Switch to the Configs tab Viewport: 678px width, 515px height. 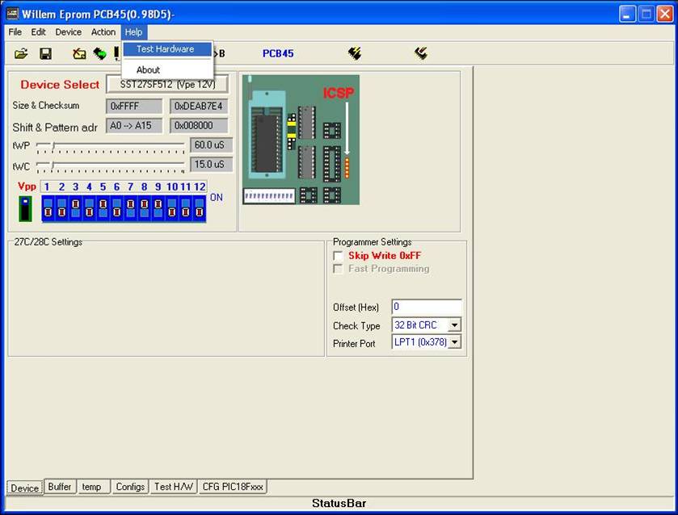tap(130, 487)
